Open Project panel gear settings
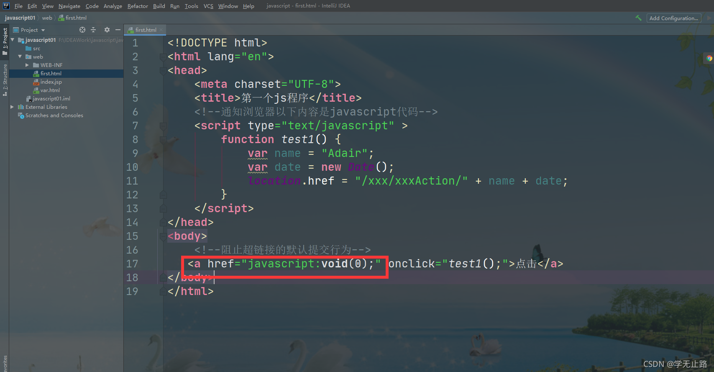714x372 pixels. [107, 30]
